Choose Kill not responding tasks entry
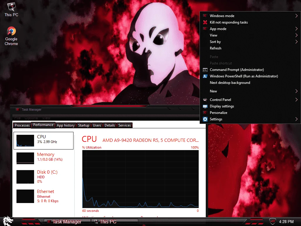 250,22
